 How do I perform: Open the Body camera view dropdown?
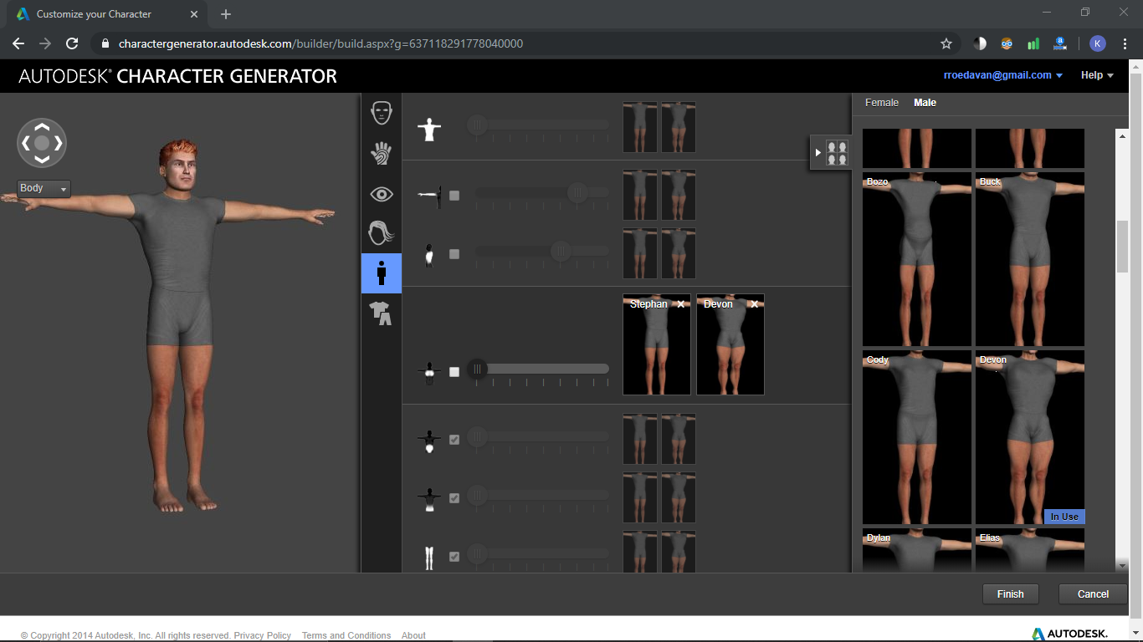point(44,189)
